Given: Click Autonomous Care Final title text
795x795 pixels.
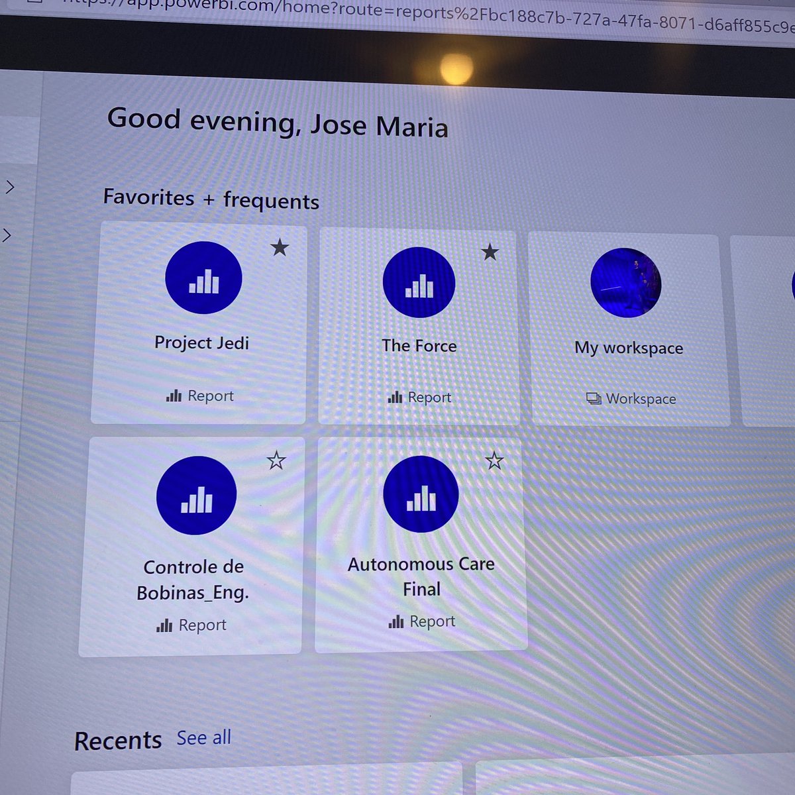Looking at the screenshot, I should click(421, 576).
